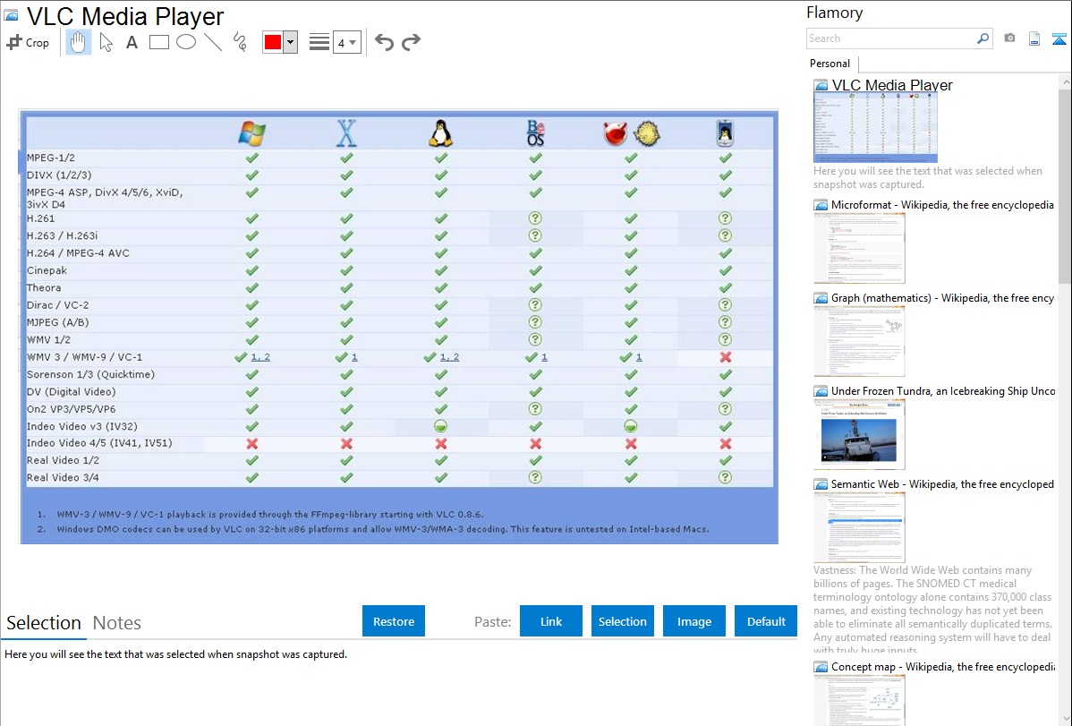
Task: Open the color picker dropdown arrow
Action: (290, 42)
